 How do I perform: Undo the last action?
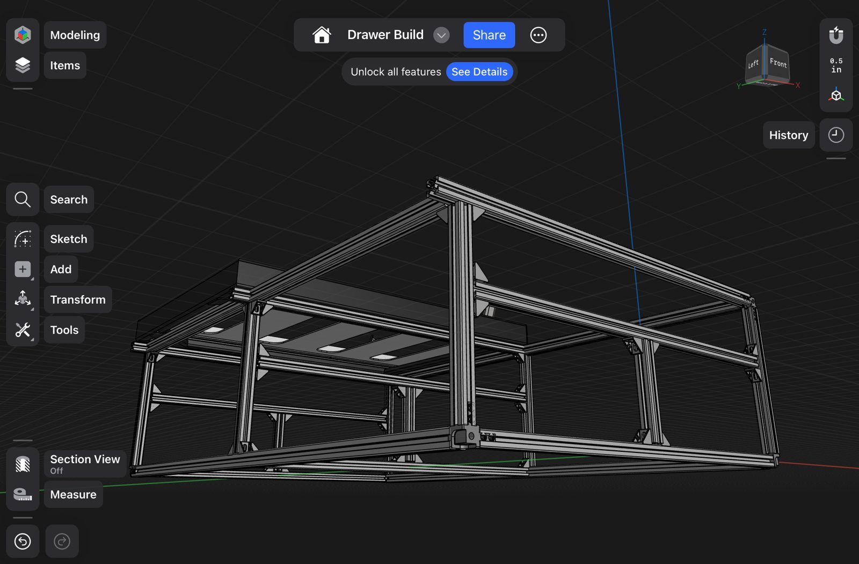[23, 541]
